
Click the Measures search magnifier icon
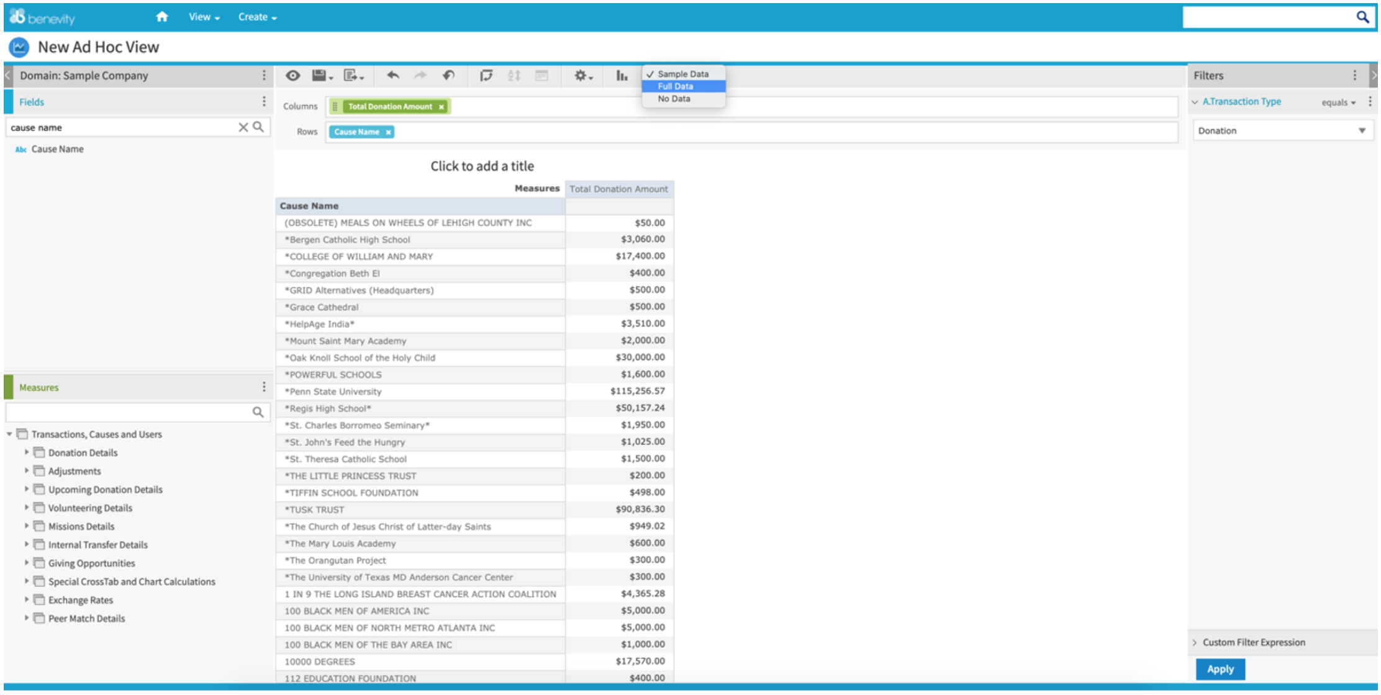coord(258,412)
